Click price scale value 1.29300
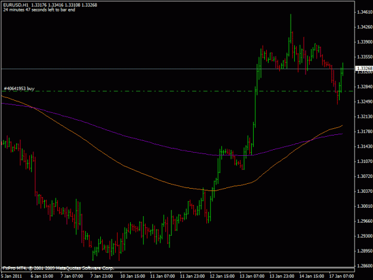This screenshot has height=280, width=373. click(x=365, y=236)
